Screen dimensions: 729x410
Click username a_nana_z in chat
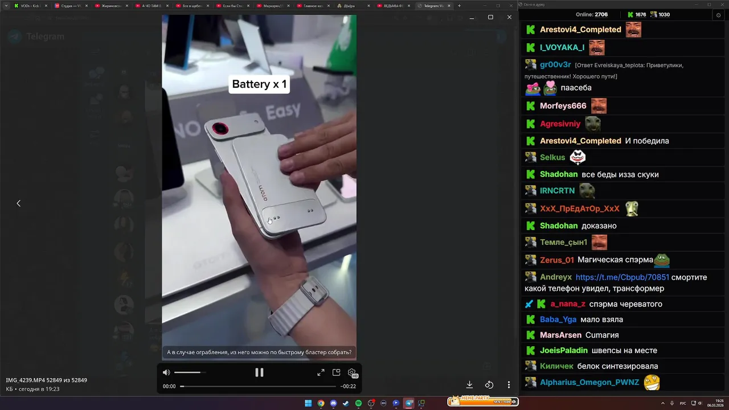[x=568, y=304]
